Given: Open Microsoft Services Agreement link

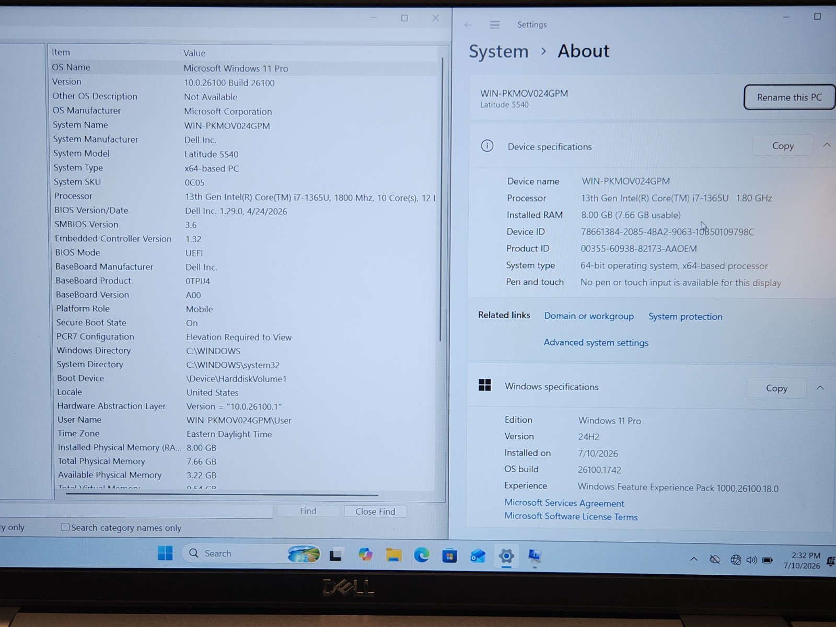Looking at the screenshot, I should point(564,503).
